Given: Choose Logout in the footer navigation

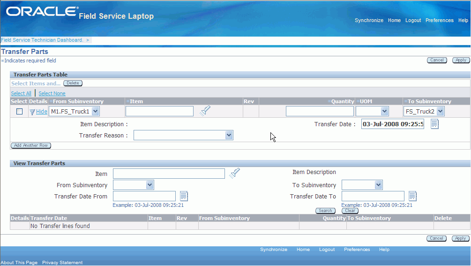Looking at the screenshot, I should point(327,250).
